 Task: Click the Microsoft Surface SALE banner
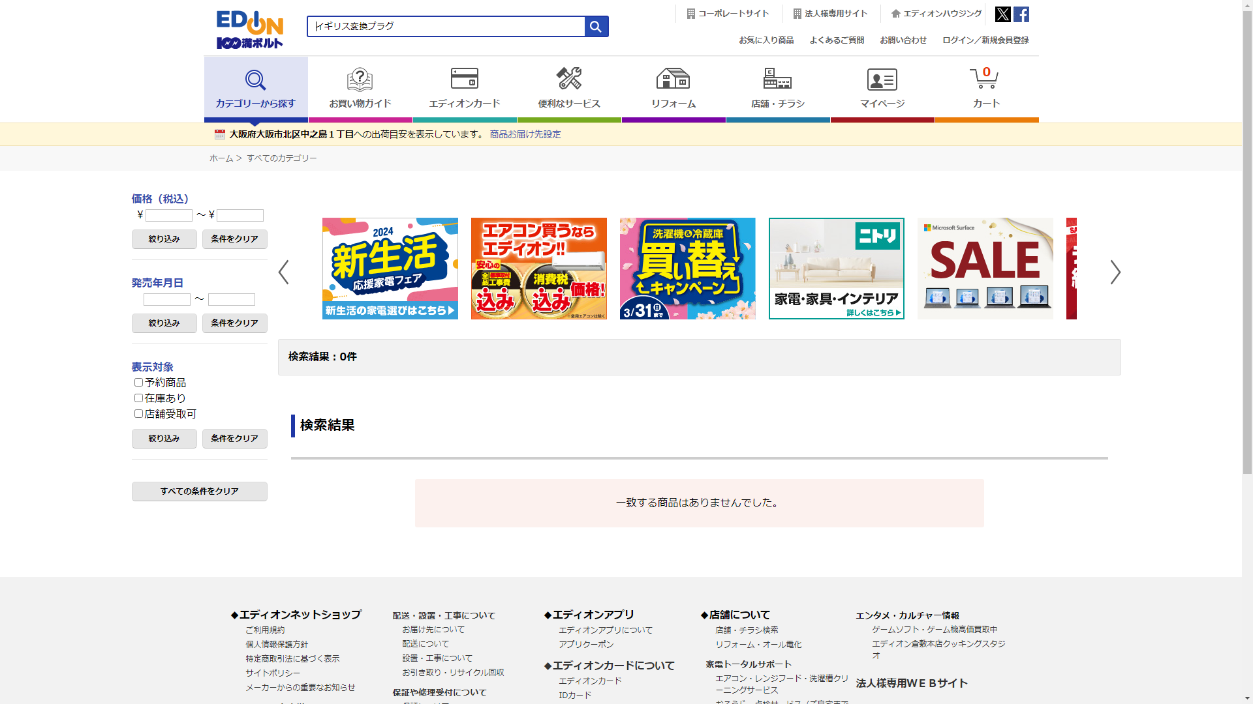(x=985, y=269)
